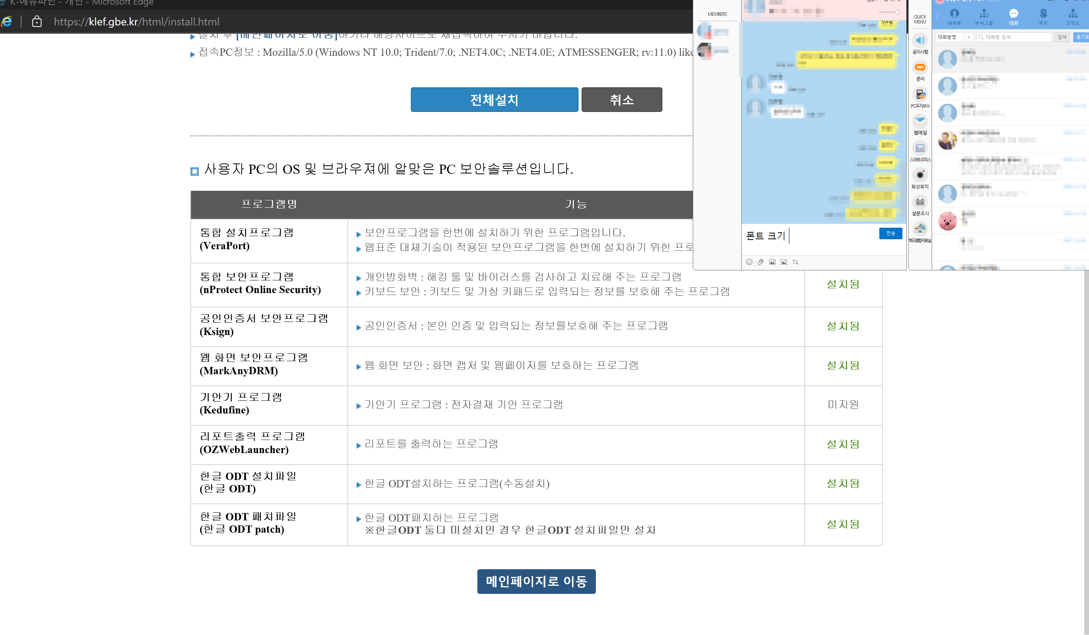Click the screen capture crop icon
Screen dimensions: 1089x635
[x=795, y=262]
